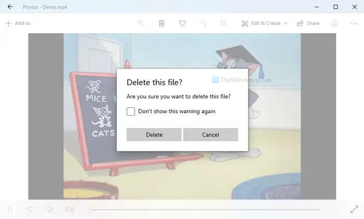The height and width of the screenshot is (219, 364).
Task: Dismiss dialog with Cancel button
Action: point(211,134)
